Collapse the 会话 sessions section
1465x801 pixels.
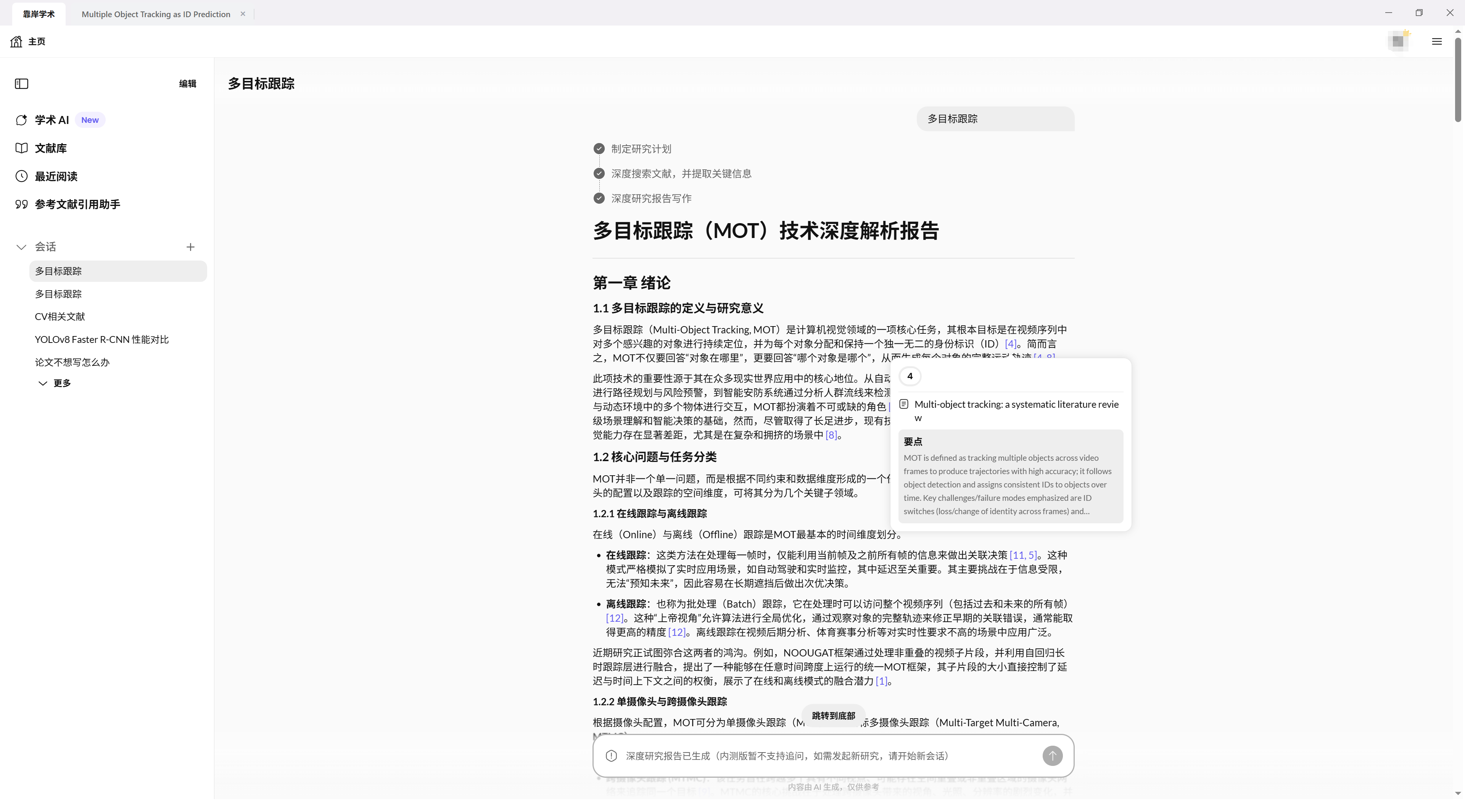point(21,247)
